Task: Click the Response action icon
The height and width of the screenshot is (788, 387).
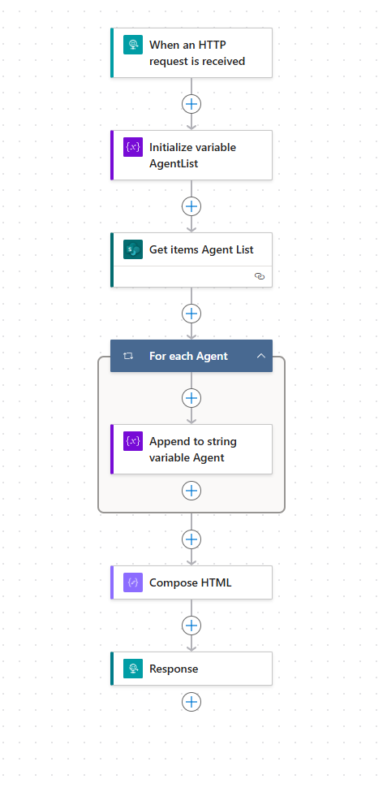Action: tap(133, 669)
